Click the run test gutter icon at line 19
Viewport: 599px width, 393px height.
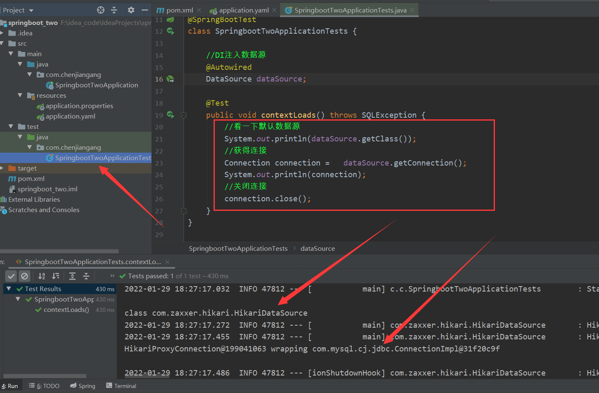tap(170, 114)
